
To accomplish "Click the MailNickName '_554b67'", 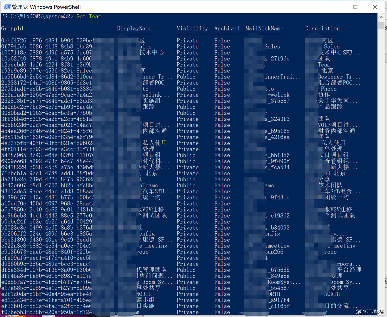I will coord(278,288).
